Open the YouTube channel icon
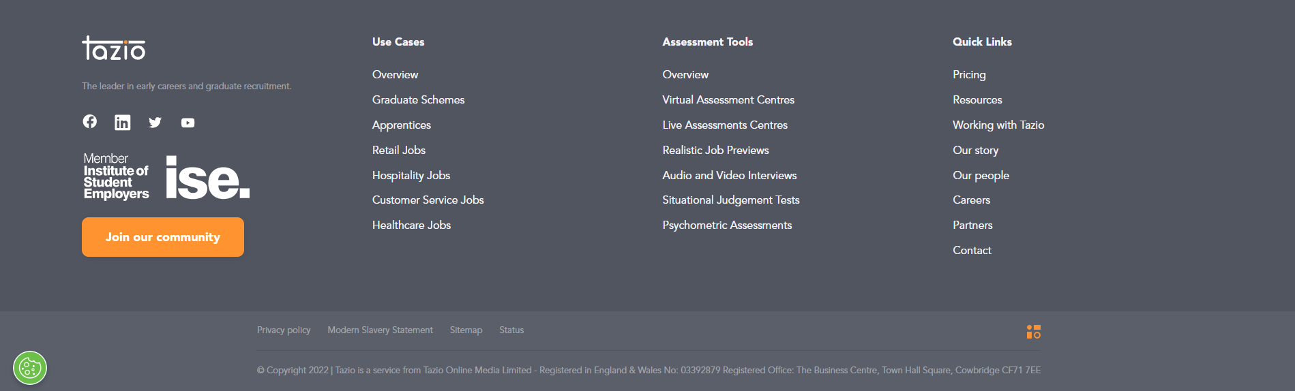The width and height of the screenshot is (1295, 391). coord(188,123)
